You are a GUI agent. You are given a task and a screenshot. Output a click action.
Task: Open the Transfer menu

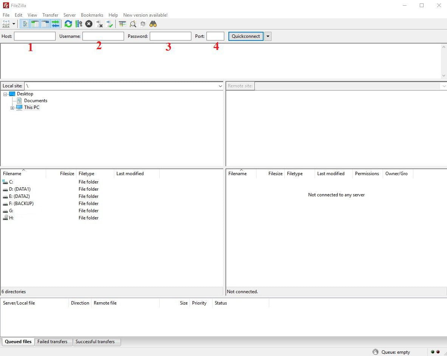[x=50, y=15]
